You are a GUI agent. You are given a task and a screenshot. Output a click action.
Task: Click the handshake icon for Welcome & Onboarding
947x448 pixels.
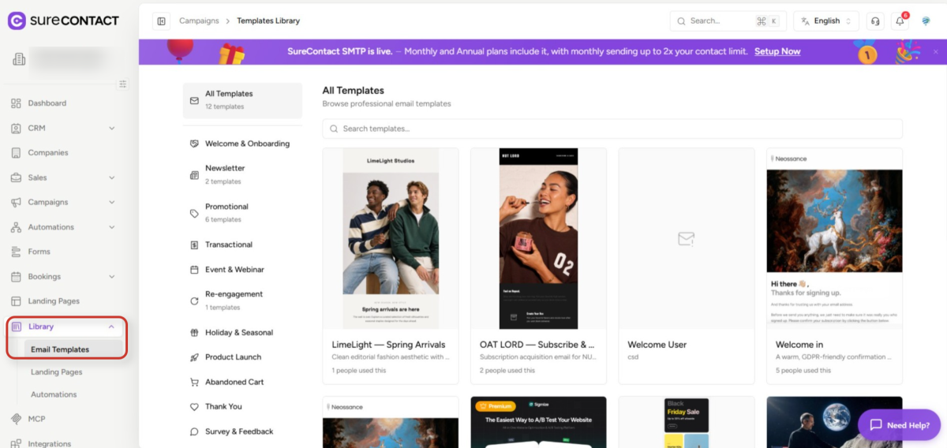point(194,144)
